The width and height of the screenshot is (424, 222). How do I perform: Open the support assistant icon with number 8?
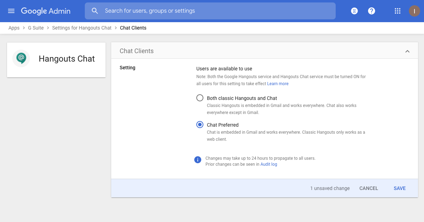coord(354,11)
